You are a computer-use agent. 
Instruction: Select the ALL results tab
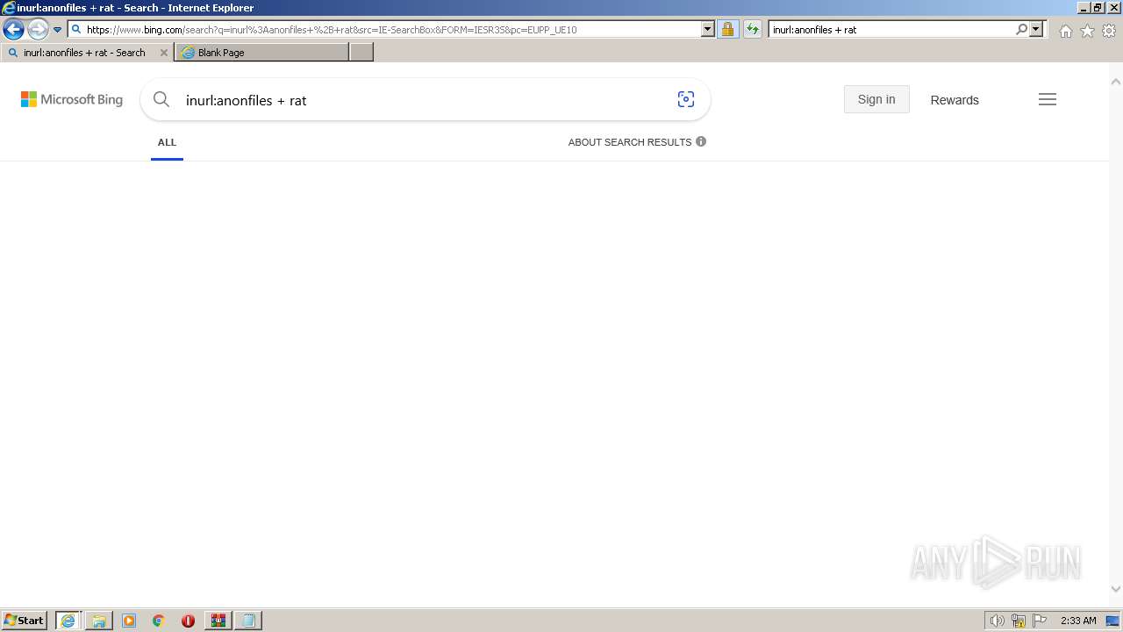coord(167,142)
